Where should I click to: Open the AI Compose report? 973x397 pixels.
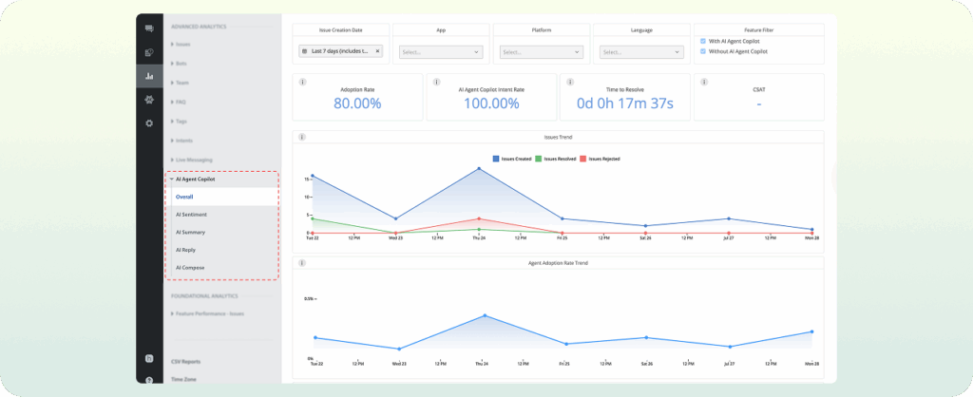(x=190, y=267)
